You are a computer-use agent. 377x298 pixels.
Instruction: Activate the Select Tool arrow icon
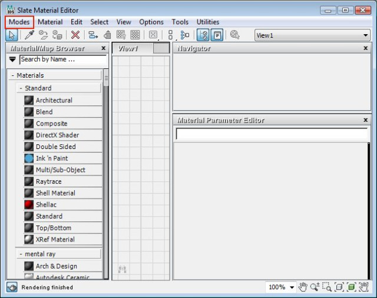(x=12, y=35)
